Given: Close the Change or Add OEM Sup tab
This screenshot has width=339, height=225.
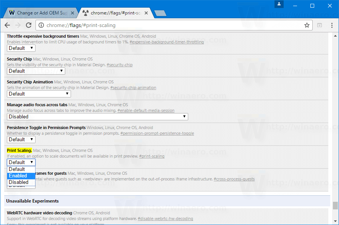Looking at the screenshot, I should [73, 13].
